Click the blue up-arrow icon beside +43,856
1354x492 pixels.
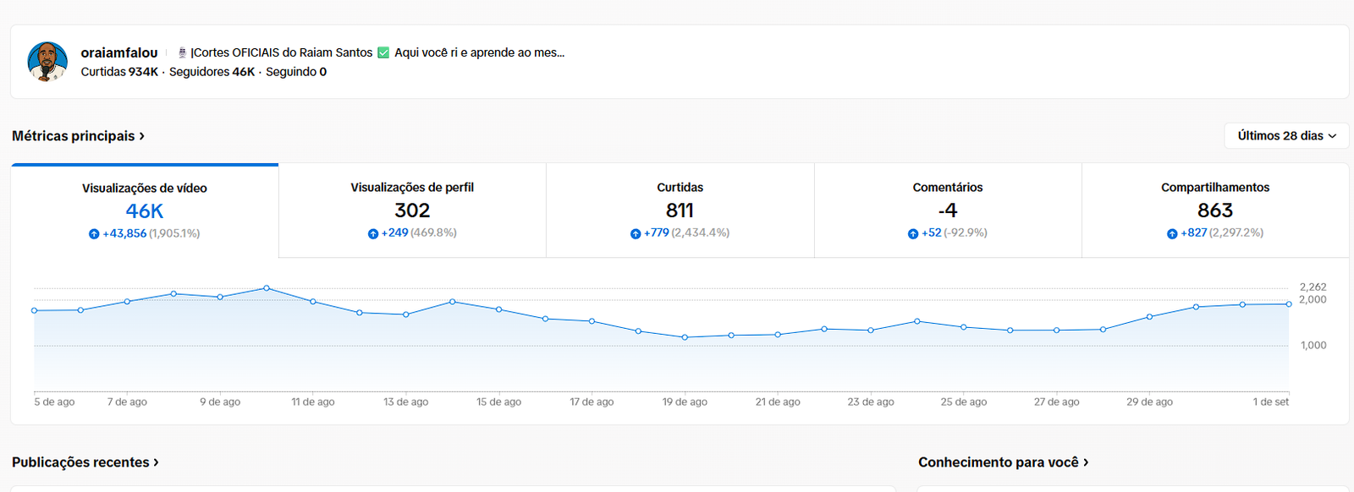click(x=94, y=234)
